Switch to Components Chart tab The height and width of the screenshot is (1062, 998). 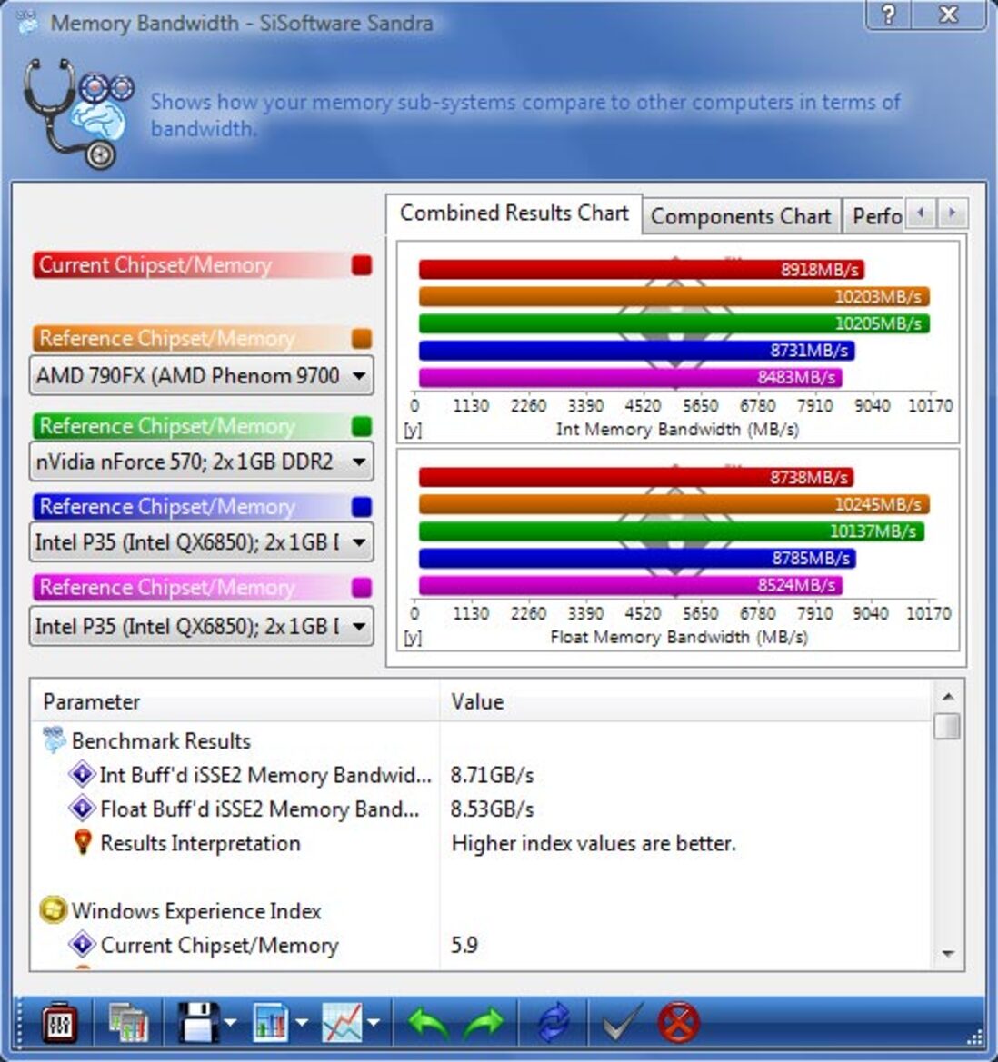tap(741, 216)
